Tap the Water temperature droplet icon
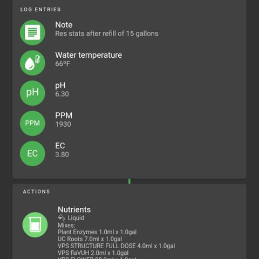The height and width of the screenshot is (259, 259). (x=32, y=63)
